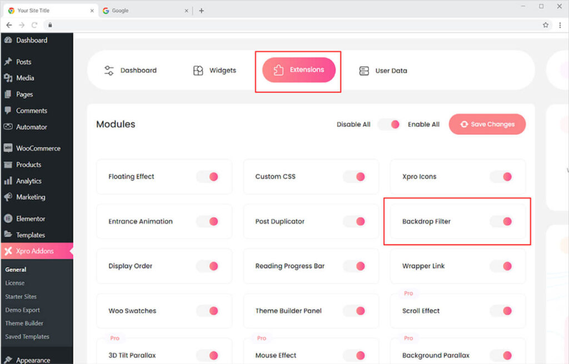Turn off the Reading Progress Bar switch
Screen dimensions: 569x364
point(355,266)
